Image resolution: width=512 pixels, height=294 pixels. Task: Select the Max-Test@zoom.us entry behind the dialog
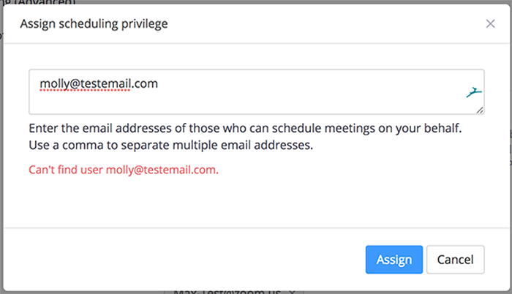223,291
